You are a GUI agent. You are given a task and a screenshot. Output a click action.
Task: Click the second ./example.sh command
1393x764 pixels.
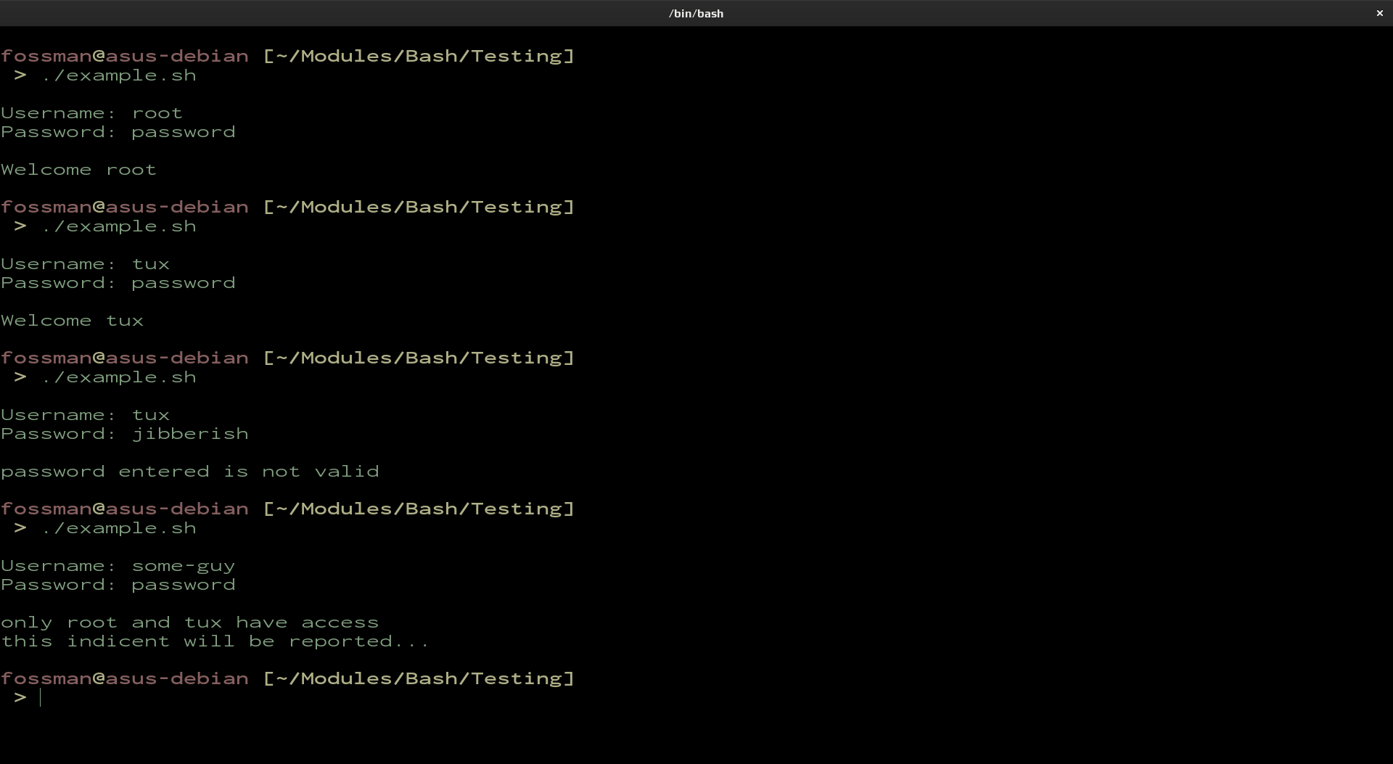click(x=118, y=226)
